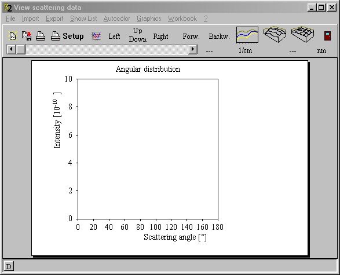340x275 pixels.
Task: Click the Backw. toolbar button
Action: [219, 36]
